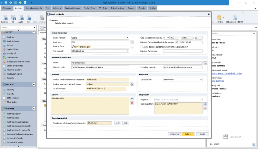Open DMS - Soubory in sidebar
This screenshot has width=258, height=149.
13,98
